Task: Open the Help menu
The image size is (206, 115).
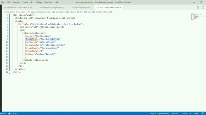Action: tap(57, 2)
